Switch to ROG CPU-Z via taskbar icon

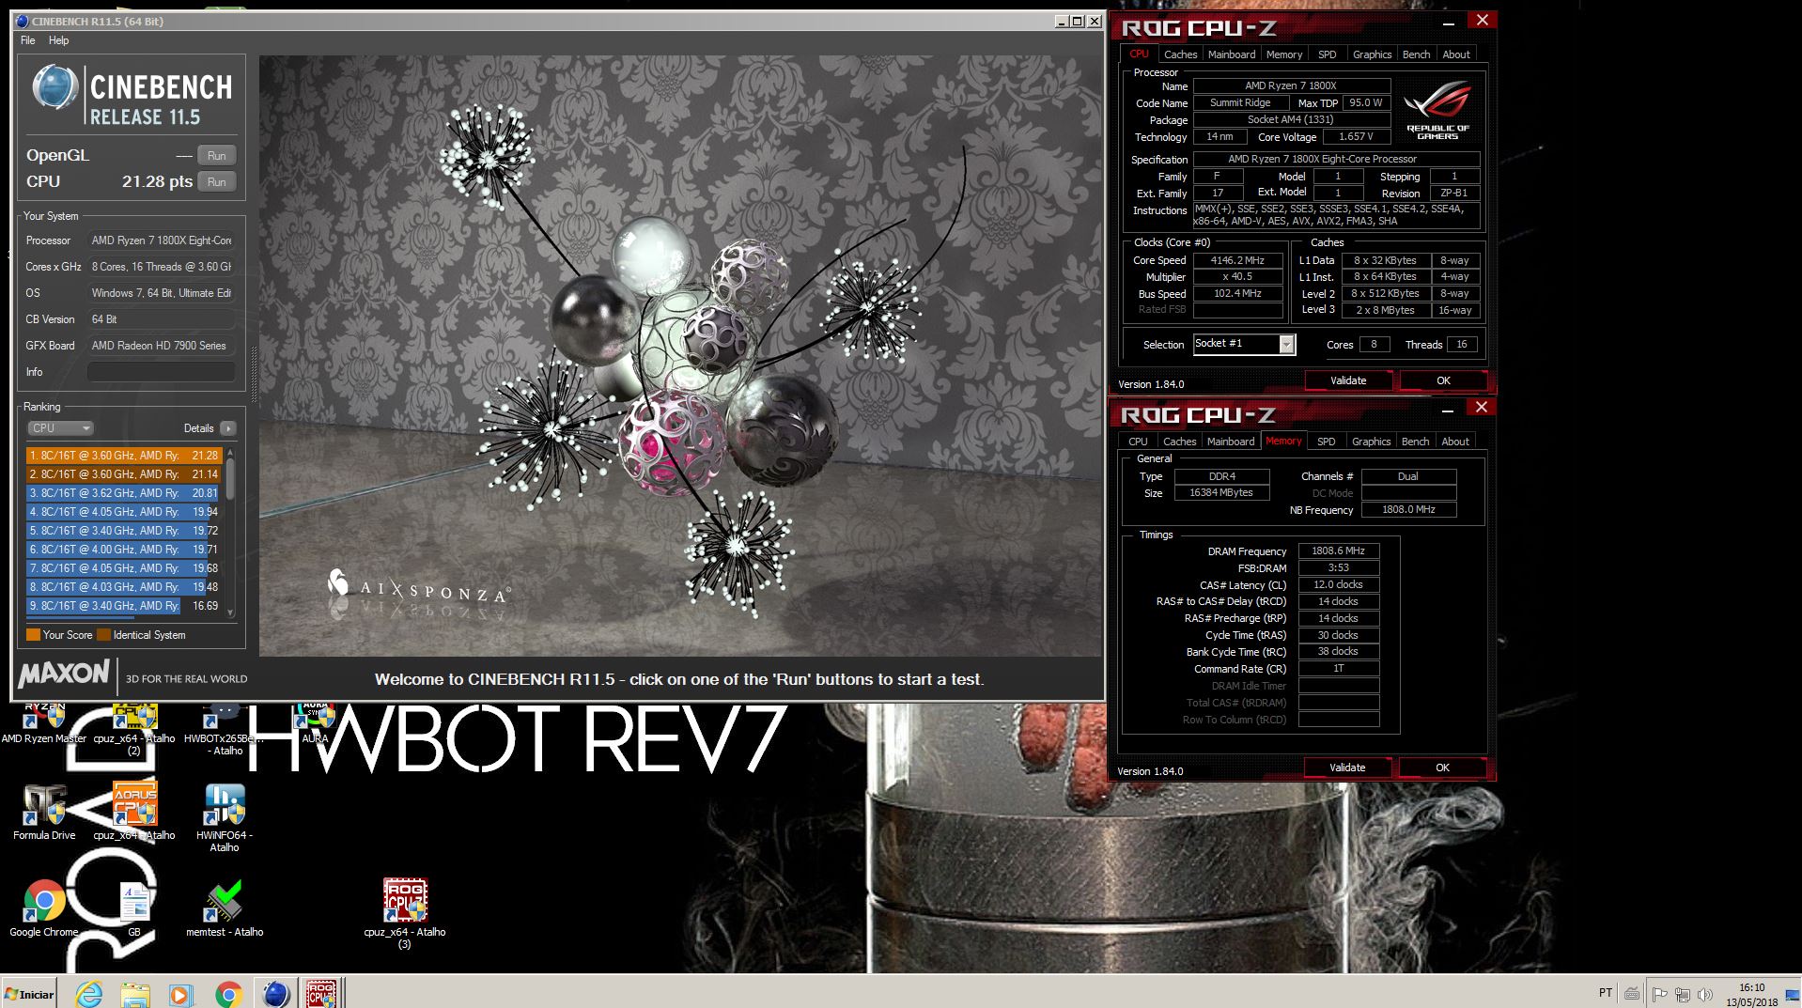(x=321, y=993)
